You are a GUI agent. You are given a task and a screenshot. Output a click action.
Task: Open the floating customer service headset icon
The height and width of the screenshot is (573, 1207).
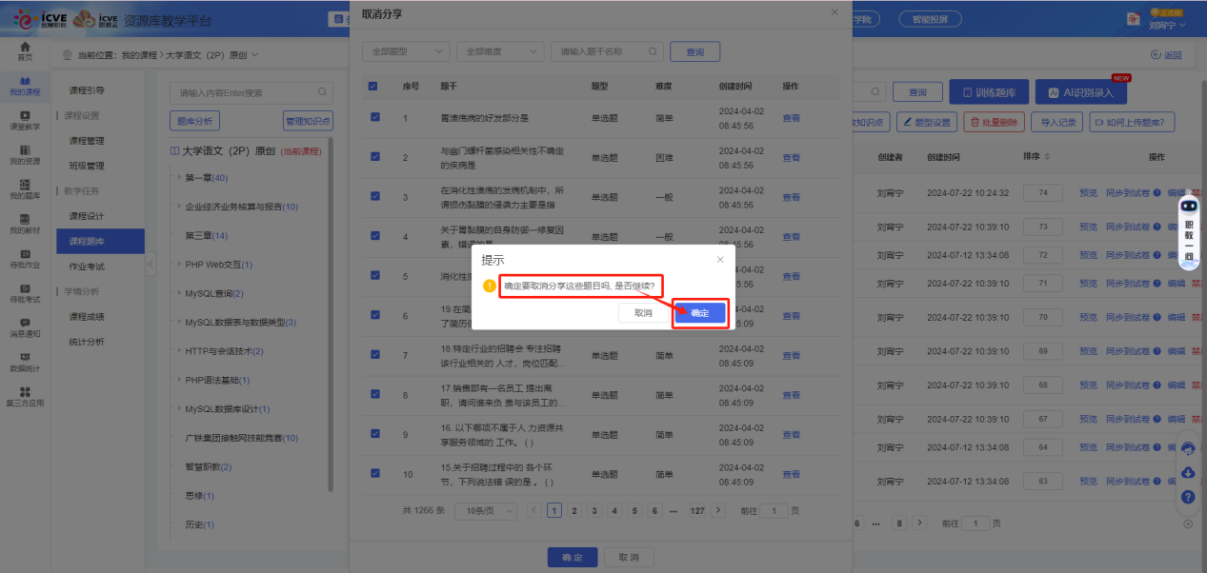coord(1188,447)
